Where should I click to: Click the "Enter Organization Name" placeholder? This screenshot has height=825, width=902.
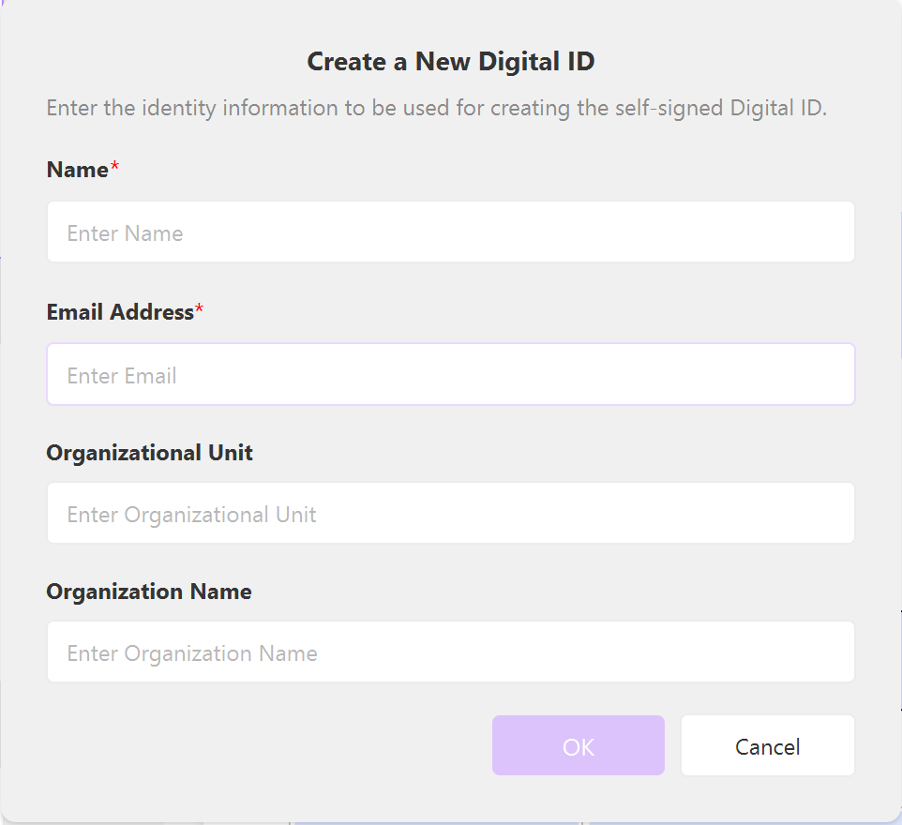click(x=192, y=653)
